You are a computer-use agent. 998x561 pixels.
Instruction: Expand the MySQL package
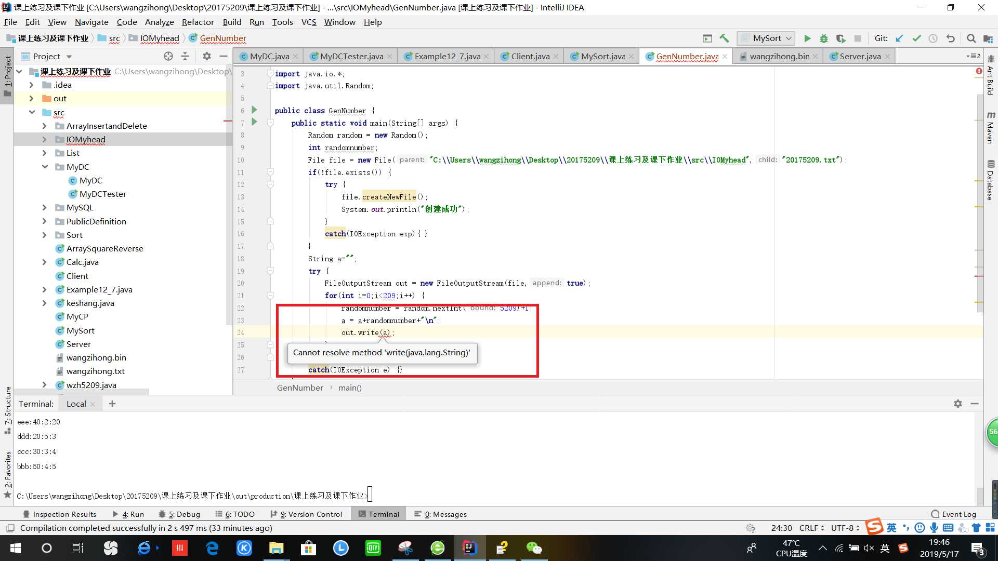tap(44, 207)
